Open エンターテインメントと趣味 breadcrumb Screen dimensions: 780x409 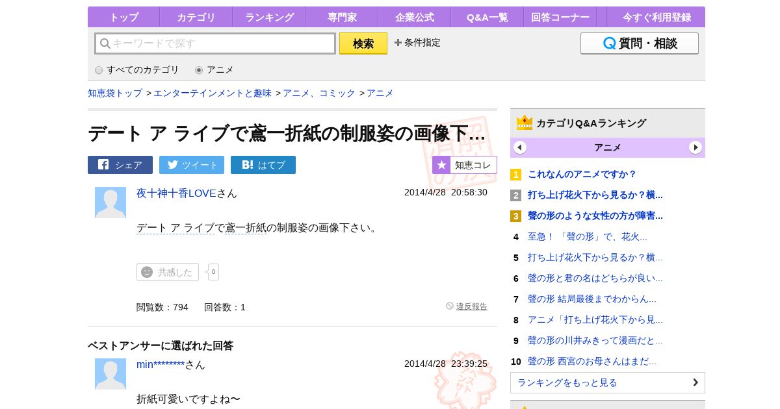[213, 93]
